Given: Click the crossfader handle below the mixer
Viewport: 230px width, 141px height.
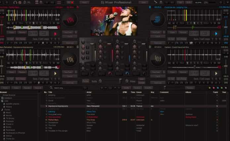Looking at the screenshot, I should 120,81.
